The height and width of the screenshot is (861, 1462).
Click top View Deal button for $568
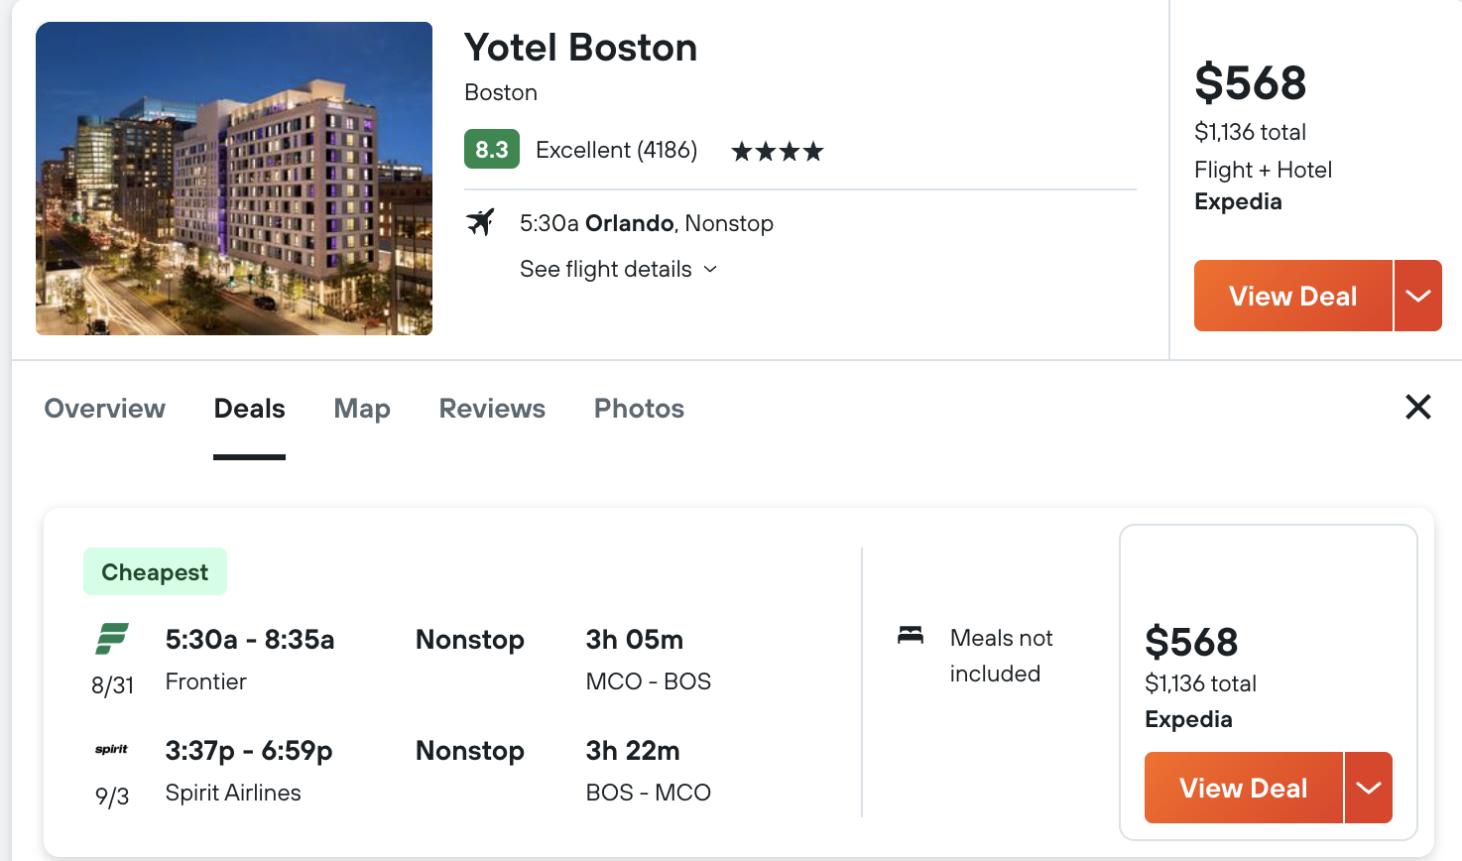point(1293,296)
